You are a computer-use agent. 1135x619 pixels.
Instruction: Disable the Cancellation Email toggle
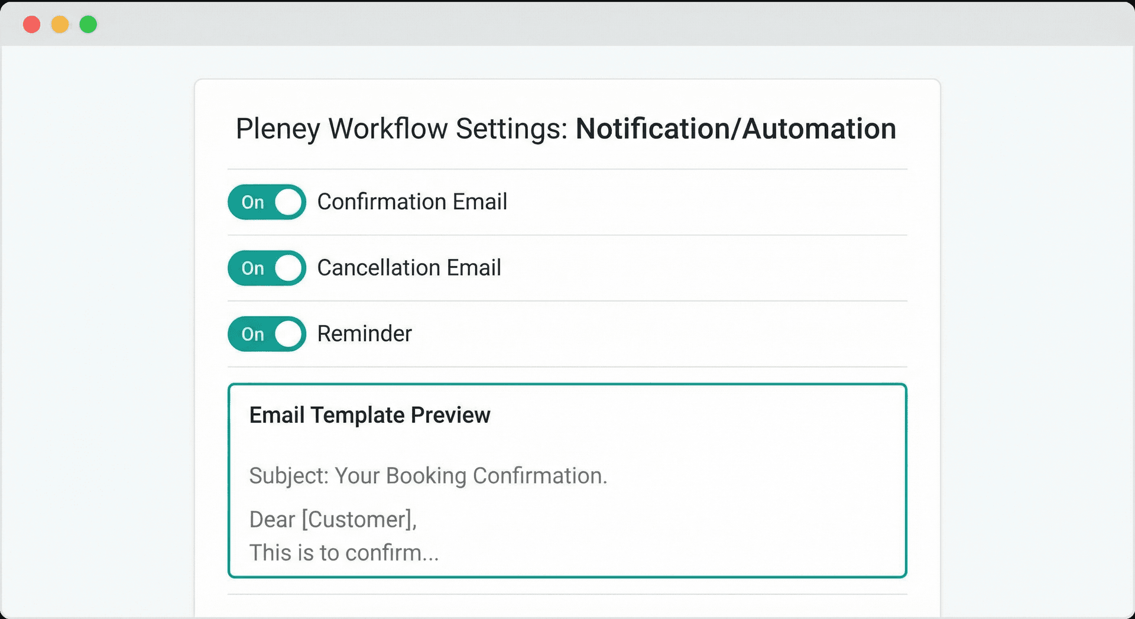pyautogui.click(x=267, y=268)
